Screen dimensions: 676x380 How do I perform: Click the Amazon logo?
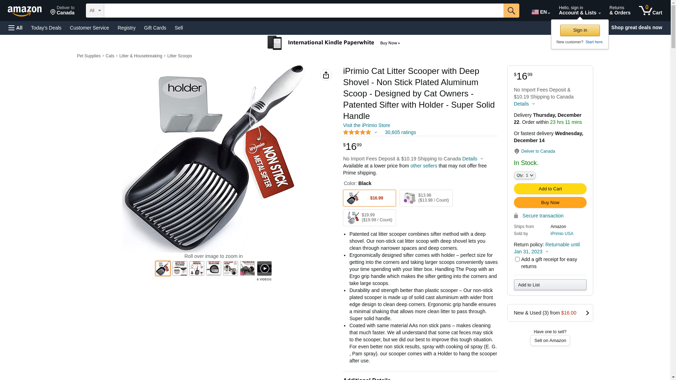tap(25, 11)
